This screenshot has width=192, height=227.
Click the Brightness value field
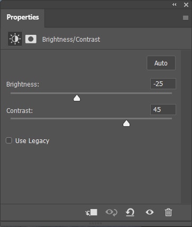tap(163, 84)
